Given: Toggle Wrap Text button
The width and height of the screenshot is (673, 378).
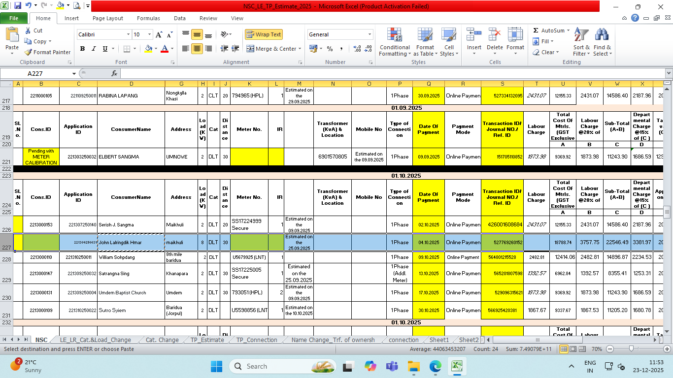Looking at the screenshot, I should (x=264, y=34).
